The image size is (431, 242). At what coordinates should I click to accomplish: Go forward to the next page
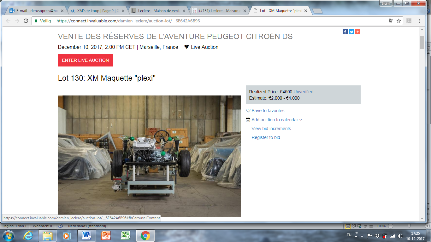tap(17, 21)
